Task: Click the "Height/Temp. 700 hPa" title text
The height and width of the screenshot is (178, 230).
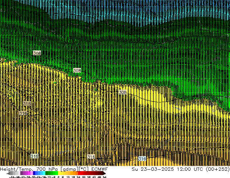Action: pyautogui.click(x=29, y=169)
